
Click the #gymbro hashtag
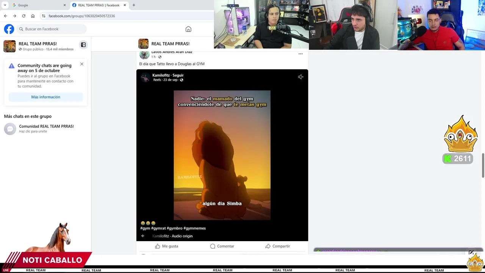point(175,228)
